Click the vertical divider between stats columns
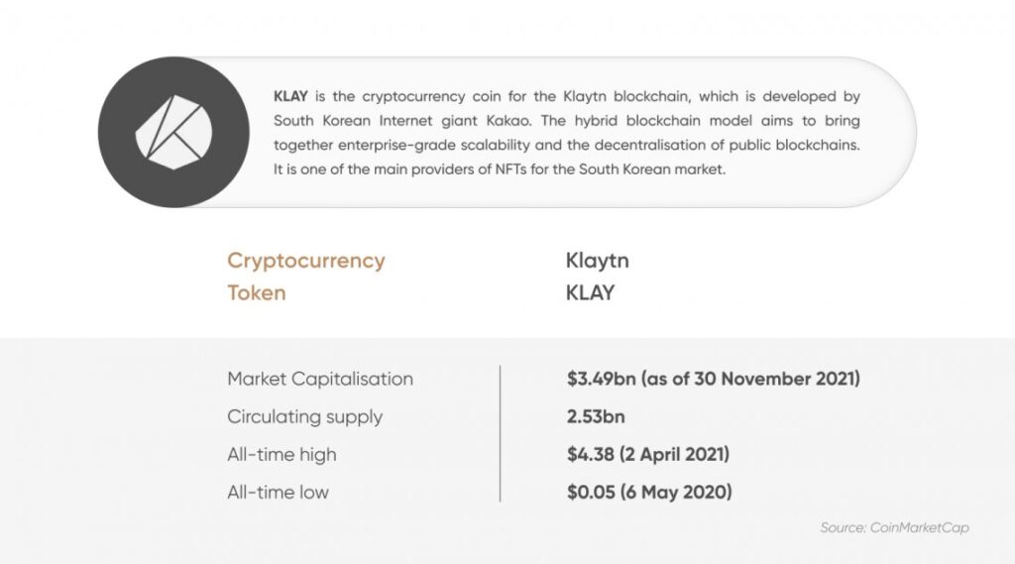The image size is (1015, 564). tap(500, 434)
